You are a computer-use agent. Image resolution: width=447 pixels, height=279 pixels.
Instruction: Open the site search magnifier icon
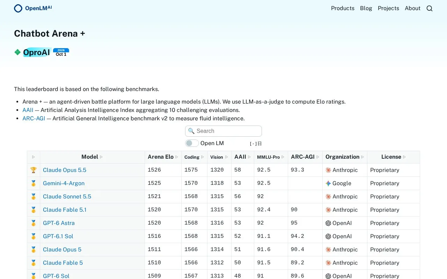pyautogui.click(x=430, y=8)
